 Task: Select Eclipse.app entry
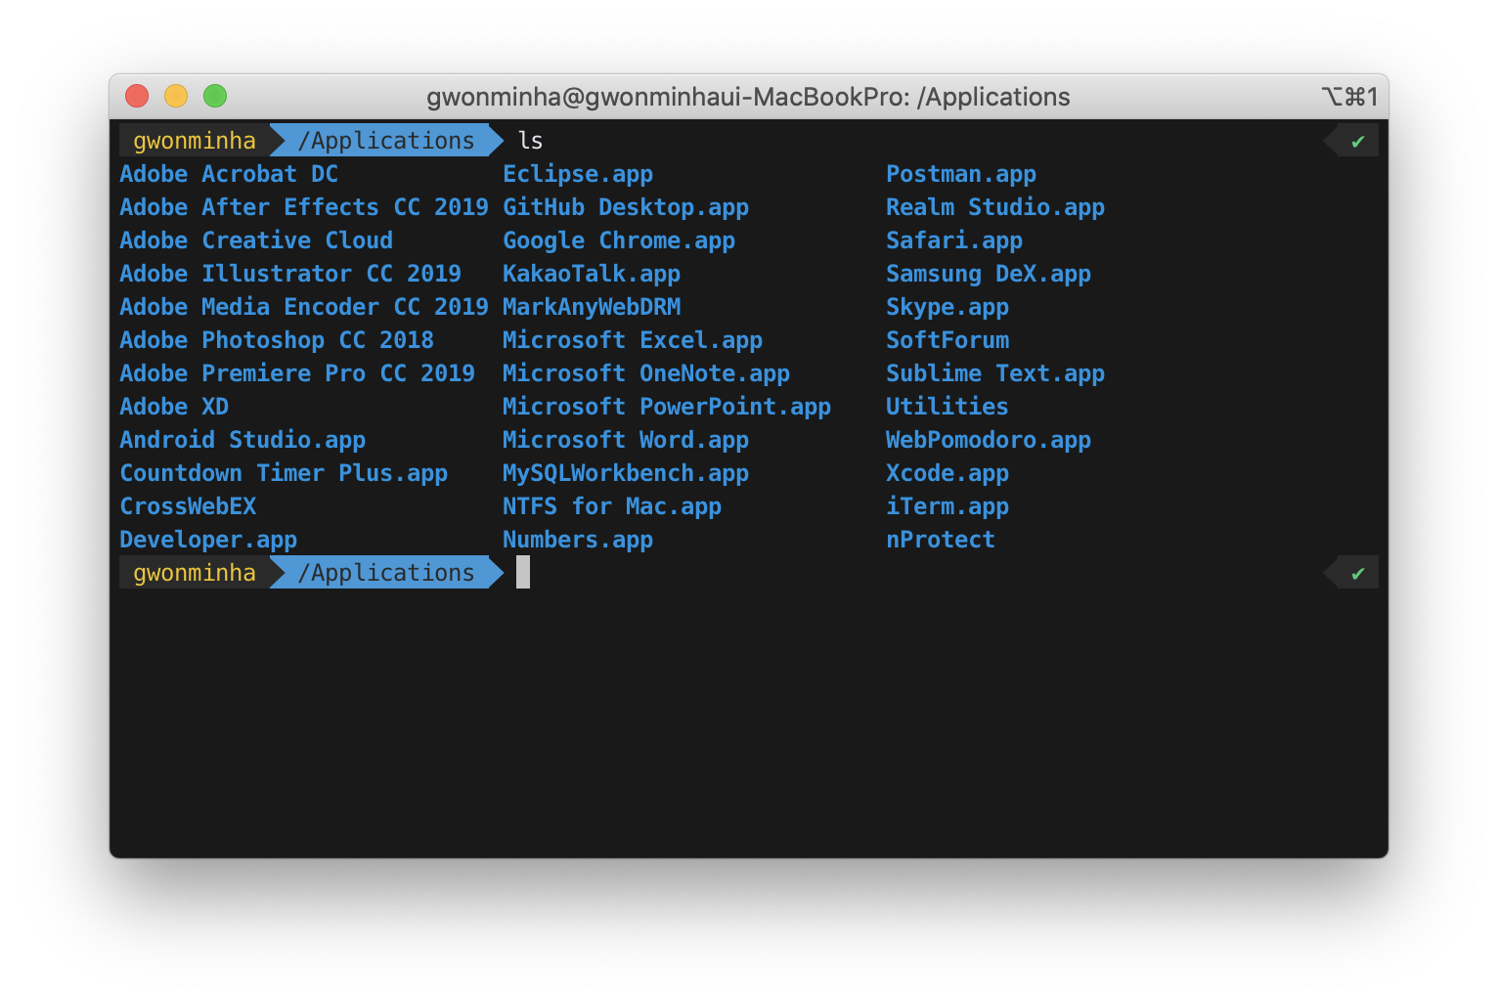[x=578, y=174]
